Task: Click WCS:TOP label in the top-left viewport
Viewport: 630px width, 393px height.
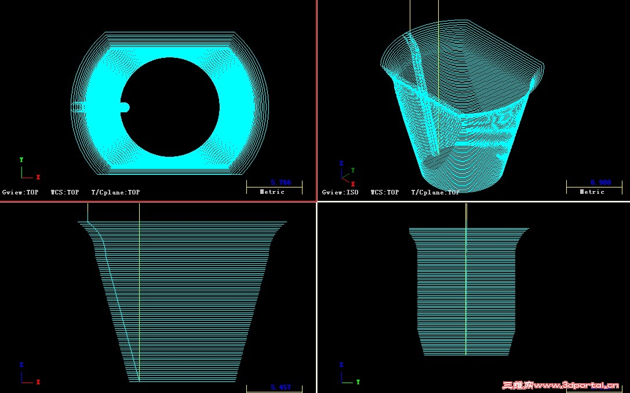Action: tap(65, 192)
